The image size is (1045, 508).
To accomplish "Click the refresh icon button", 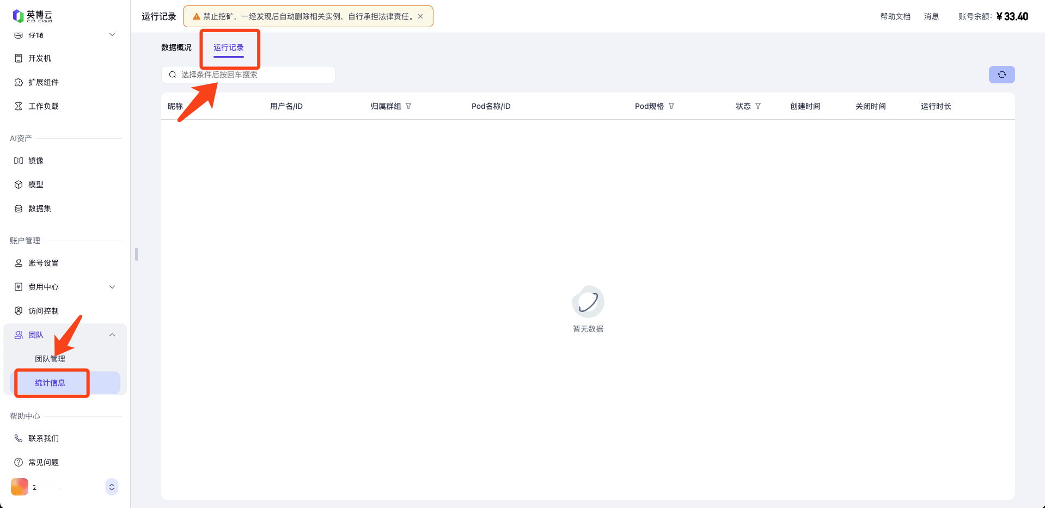I will [x=1001, y=75].
